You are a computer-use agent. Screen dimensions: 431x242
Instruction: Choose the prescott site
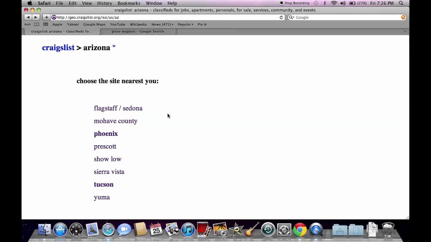[x=105, y=147]
